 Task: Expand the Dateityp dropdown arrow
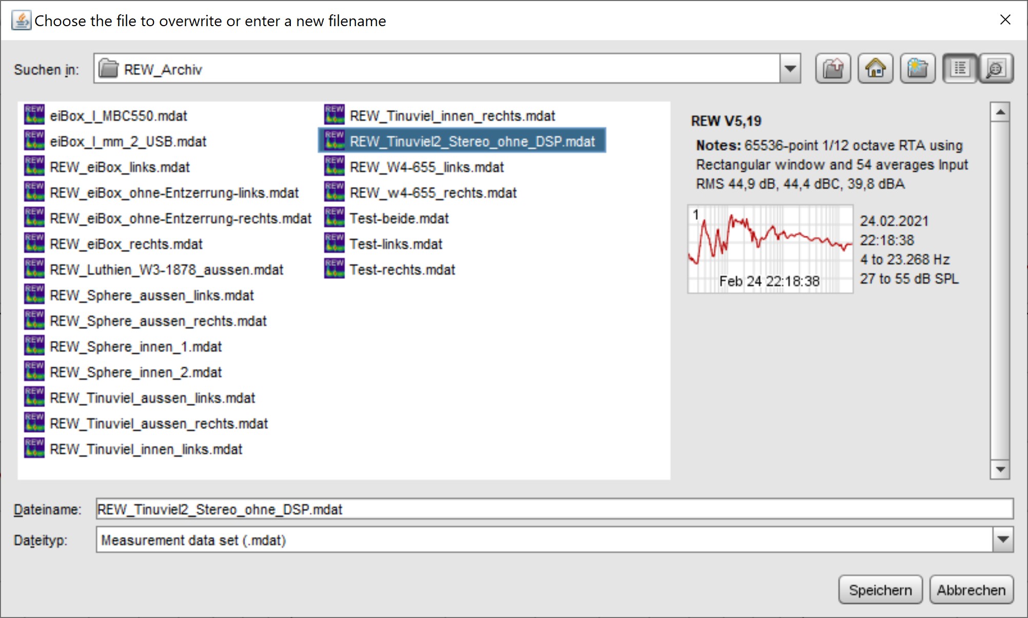point(1003,540)
